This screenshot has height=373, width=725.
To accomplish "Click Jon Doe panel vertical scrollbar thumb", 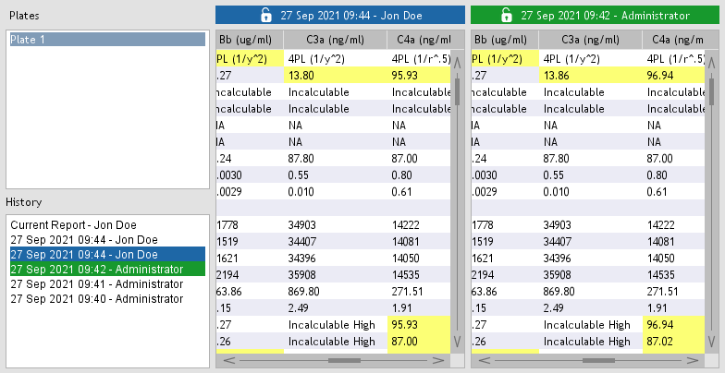I will tap(457, 91).
